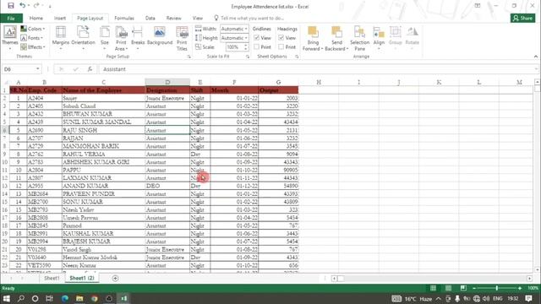This screenshot has height=304, width=541.
Task: Open the page Size options
Action: tap(105, 38)
